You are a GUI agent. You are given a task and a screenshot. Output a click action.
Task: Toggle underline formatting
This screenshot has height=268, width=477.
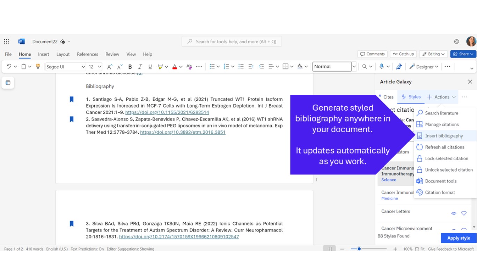150,67
